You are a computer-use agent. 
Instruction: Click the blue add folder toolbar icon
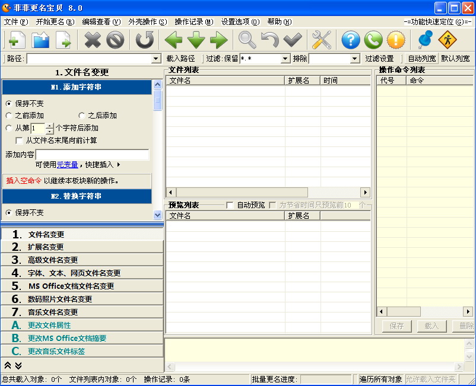click(41, 40)
